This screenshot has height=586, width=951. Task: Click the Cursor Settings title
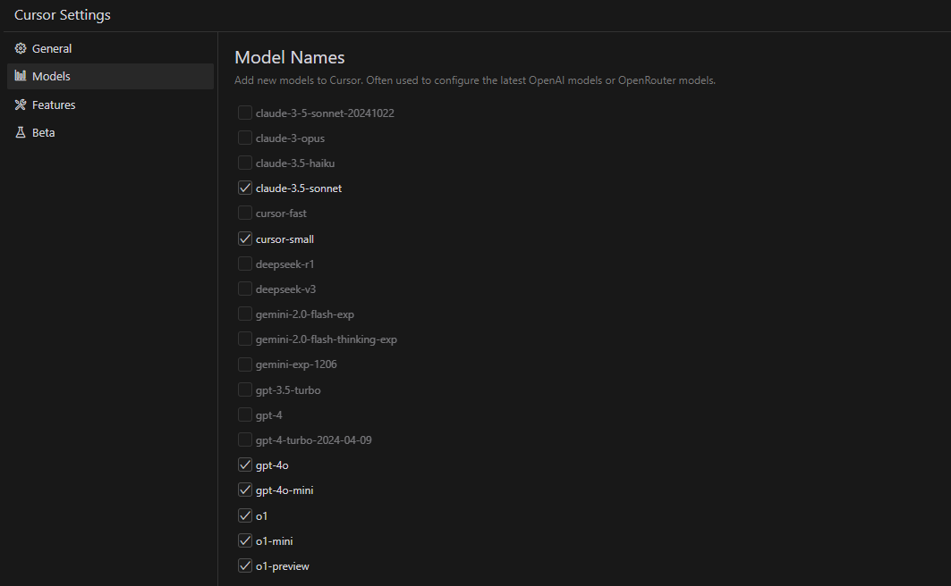click(63, 15)
